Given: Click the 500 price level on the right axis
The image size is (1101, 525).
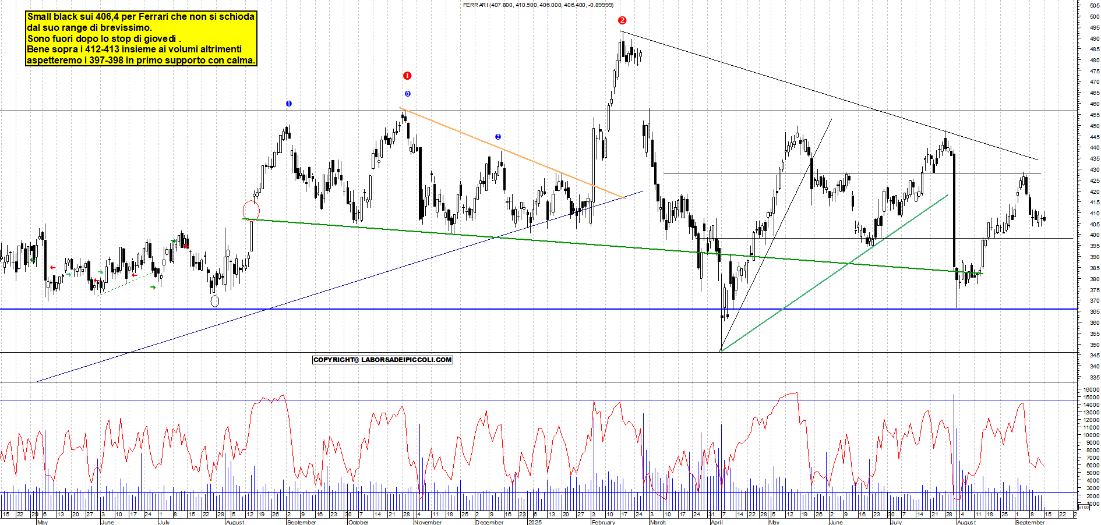Looking at the screenshot, I should point(1094,16).
